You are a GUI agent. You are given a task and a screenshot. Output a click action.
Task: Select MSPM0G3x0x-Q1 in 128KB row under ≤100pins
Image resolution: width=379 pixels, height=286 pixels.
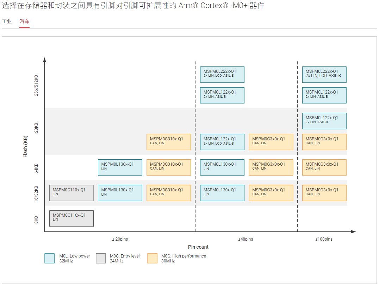tap(324, 142)
